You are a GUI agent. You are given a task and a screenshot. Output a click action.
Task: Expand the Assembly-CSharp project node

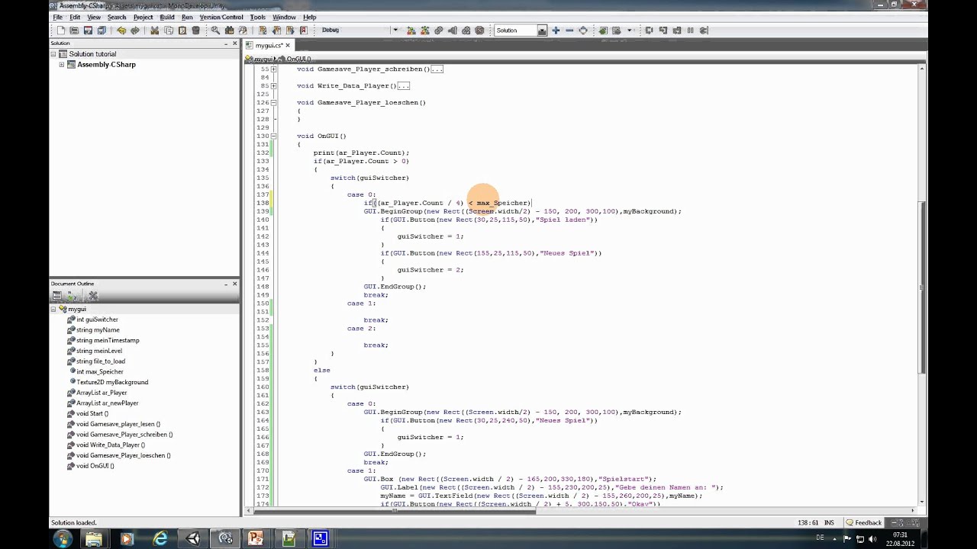click(61, 65)
